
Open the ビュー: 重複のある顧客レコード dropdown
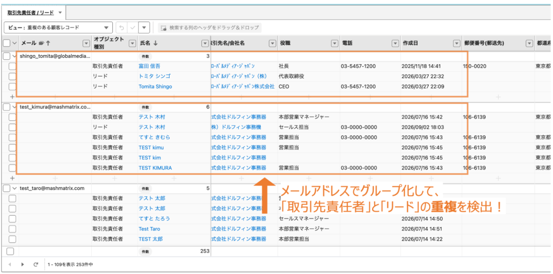point(58,28)
